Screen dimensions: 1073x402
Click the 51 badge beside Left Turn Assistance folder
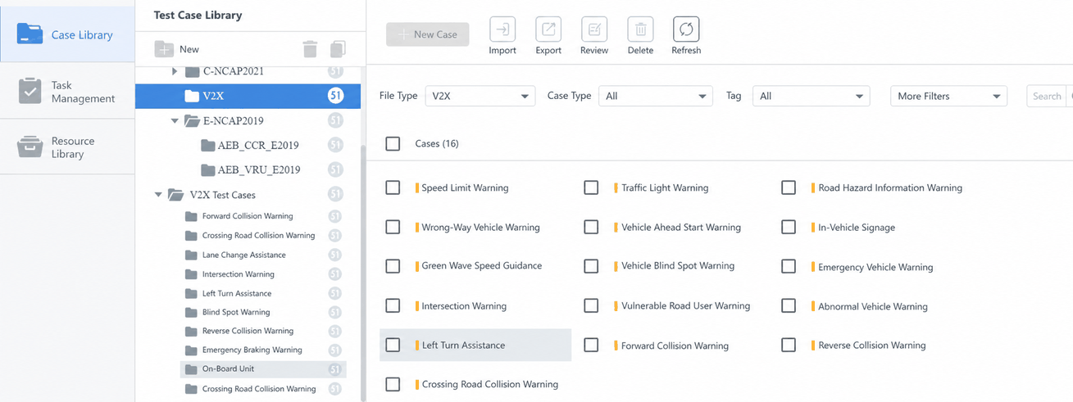point(335,293)
